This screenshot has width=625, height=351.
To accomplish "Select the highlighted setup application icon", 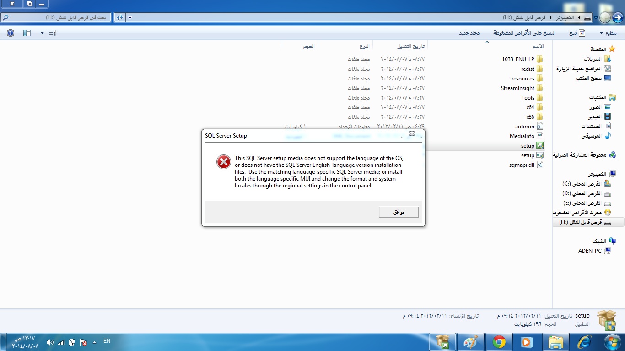I will (539, 145).
